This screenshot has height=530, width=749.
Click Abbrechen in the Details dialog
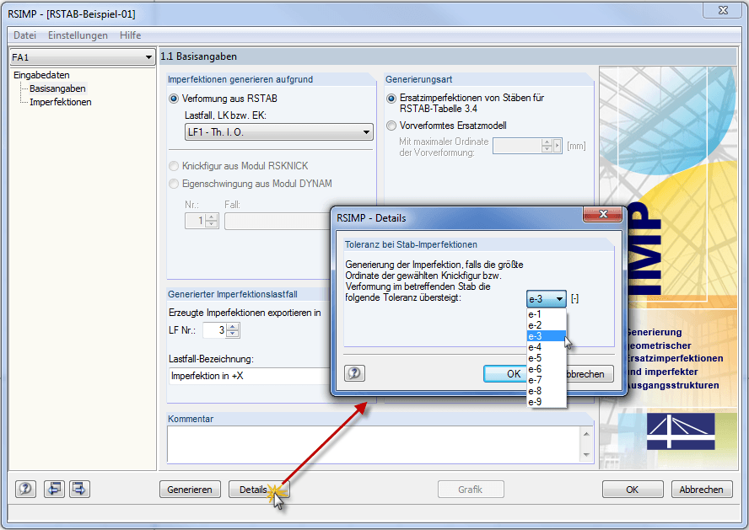590,374
